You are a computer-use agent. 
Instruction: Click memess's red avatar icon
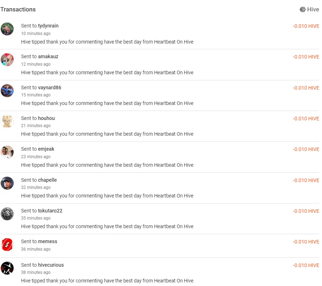[x=7, y=245]
